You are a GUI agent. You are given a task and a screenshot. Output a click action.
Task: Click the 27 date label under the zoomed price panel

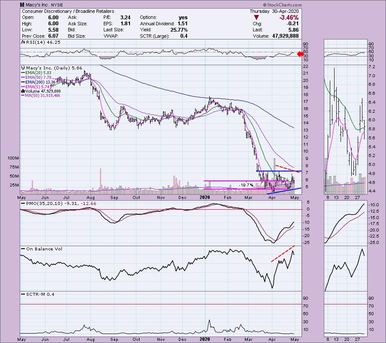pyautogui.click(x=357, y=197)
